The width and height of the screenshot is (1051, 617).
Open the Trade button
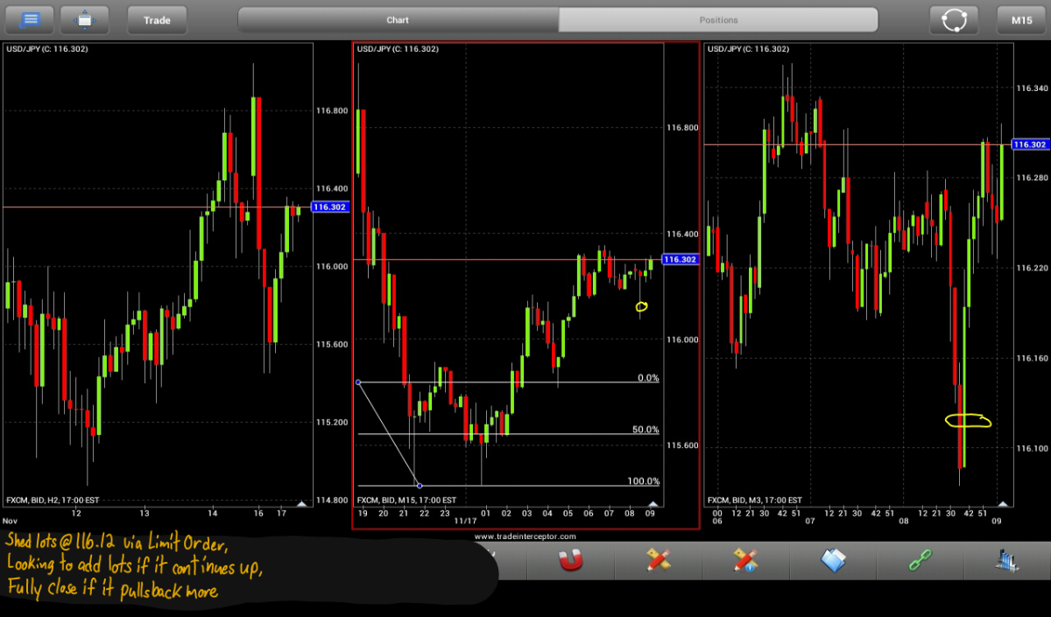(x=158, y=19)
